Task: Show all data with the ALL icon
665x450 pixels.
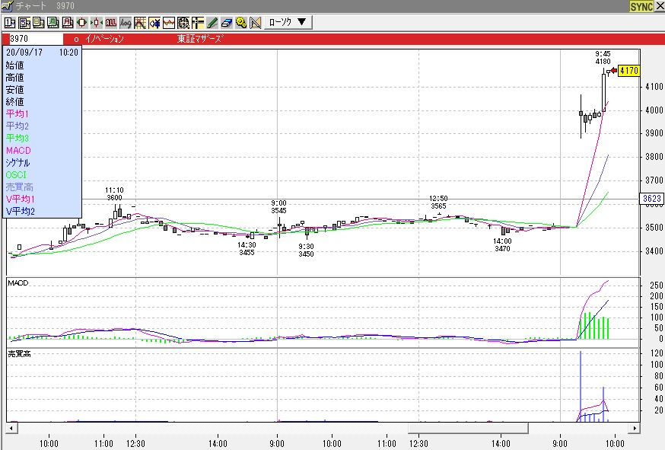Action: 110,22
